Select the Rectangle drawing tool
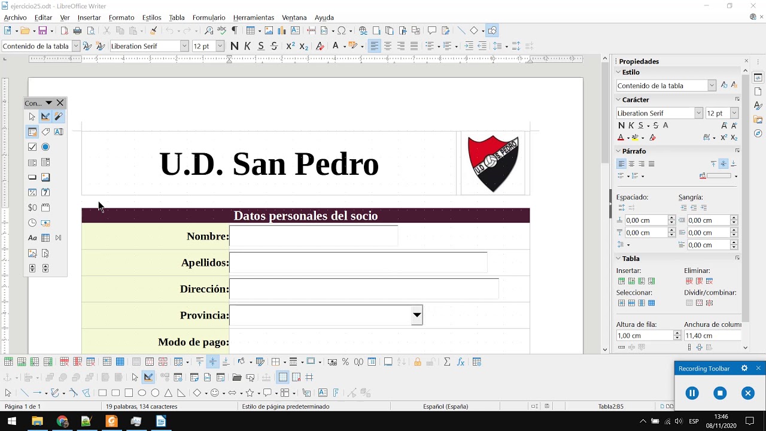The height and width of the screenshot is (431, 766). tap(102, 393)
